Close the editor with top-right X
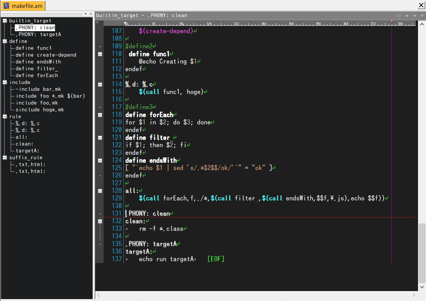This screenshot has height=301, width=426. point(421,5)
